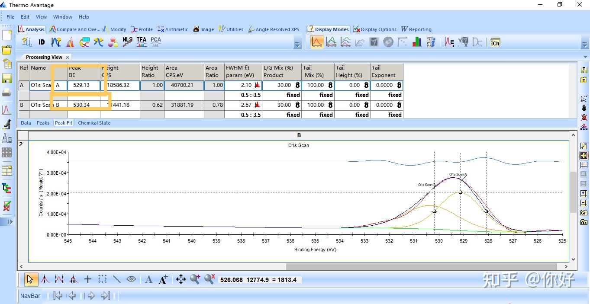Click the horizontal scrollbar thumb below the spectrum
Image resolution: width=590 pixels, height=304 pixels.
422,266
